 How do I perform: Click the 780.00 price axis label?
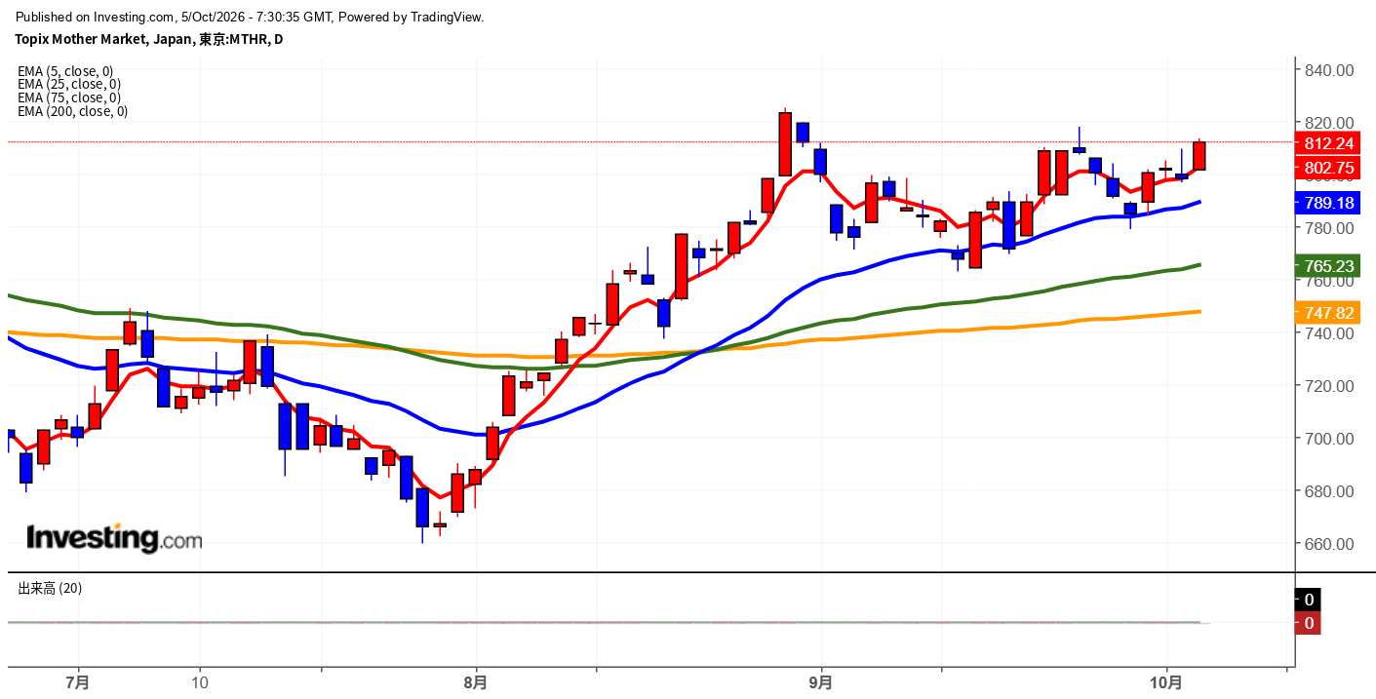pyautogui.click(x=1329, y=228)
